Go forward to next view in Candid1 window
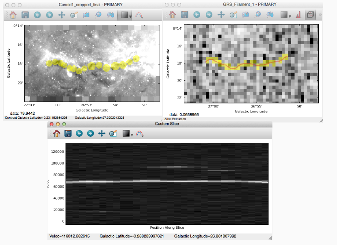 pyautogui.click(x=50, y=15)
